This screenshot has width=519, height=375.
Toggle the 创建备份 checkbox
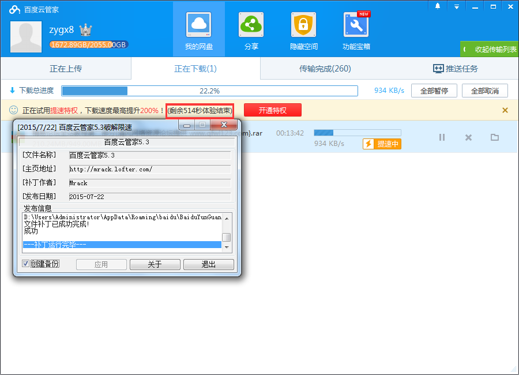click(25, 264)
